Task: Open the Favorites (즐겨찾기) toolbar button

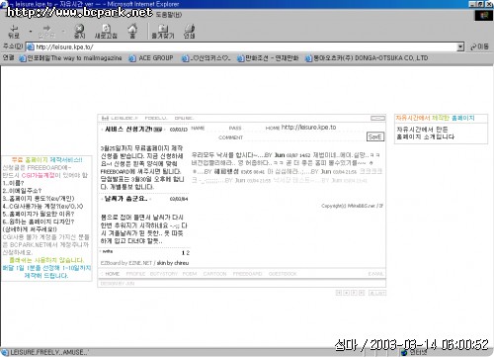Action: pyautogui.click(x=163, y=32)
